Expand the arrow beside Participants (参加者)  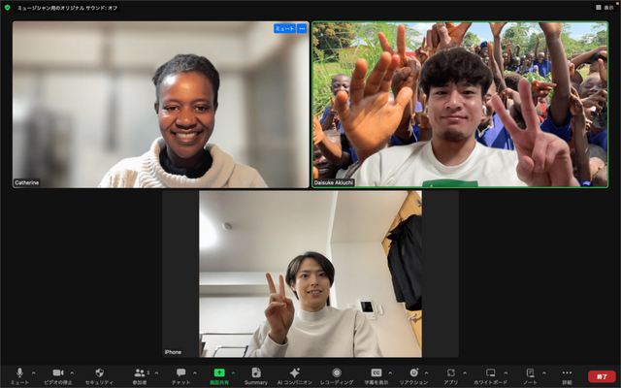pos(156,372)
